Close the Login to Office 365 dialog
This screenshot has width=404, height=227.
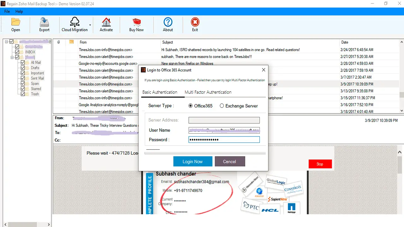[264, 70]
